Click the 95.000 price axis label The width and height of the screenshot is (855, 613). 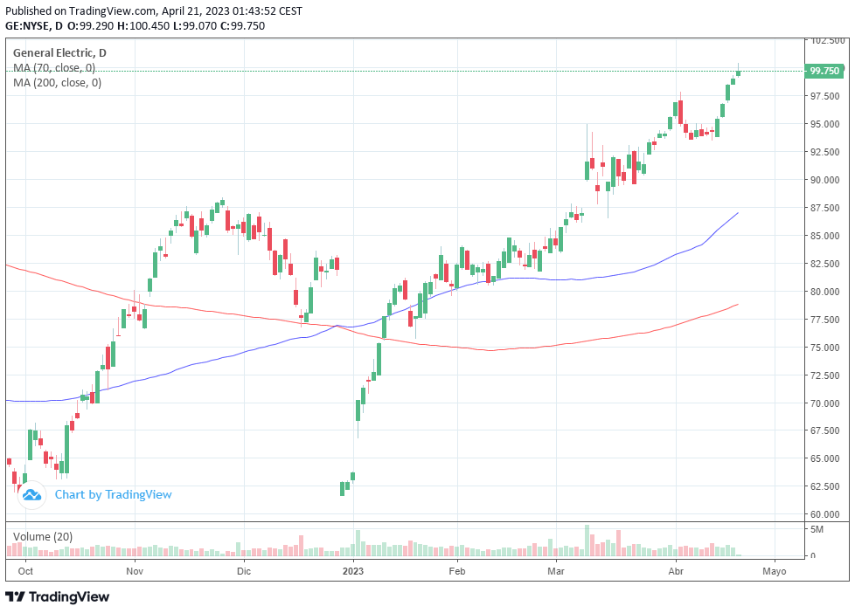point(824,124)
